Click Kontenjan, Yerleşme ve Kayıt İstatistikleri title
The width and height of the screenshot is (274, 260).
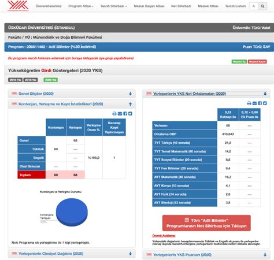click(61, 104)
